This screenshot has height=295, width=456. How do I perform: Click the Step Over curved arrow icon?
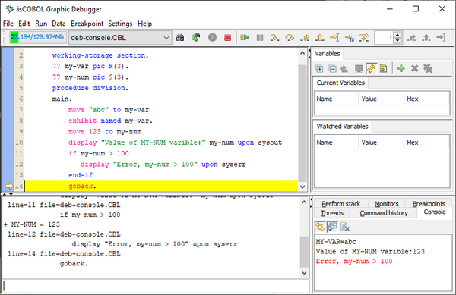tap(290, 37)
